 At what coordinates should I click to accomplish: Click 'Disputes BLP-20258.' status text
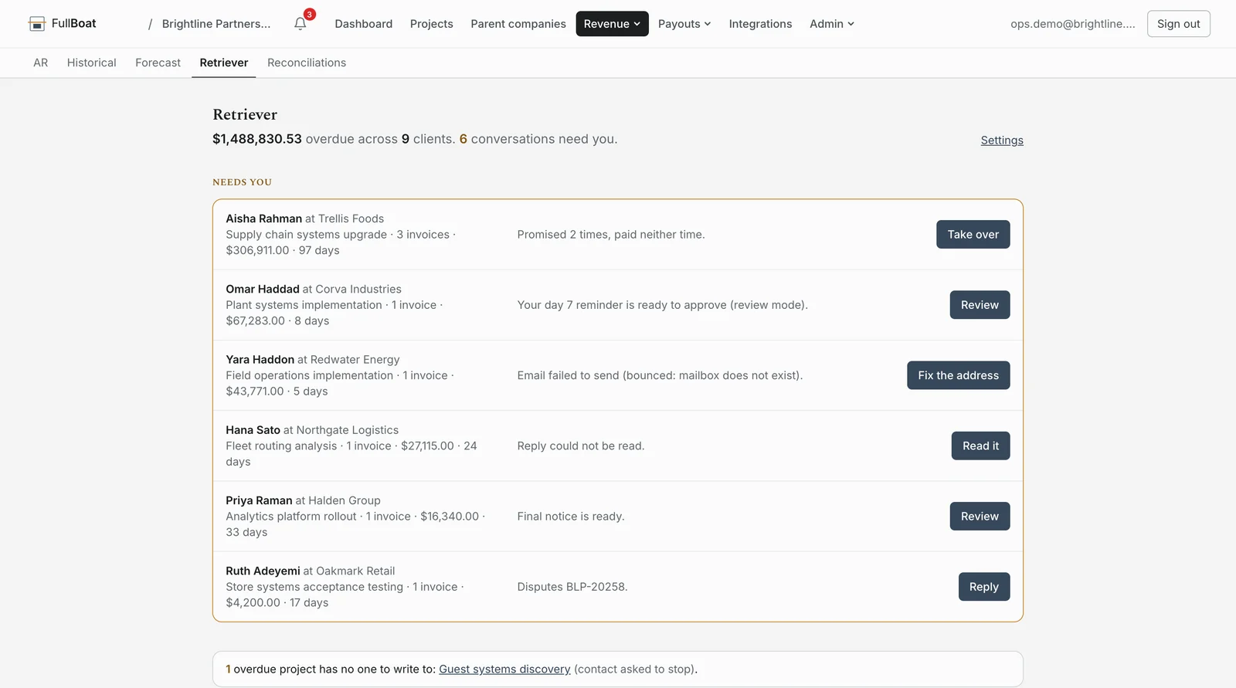coord(572,587)
